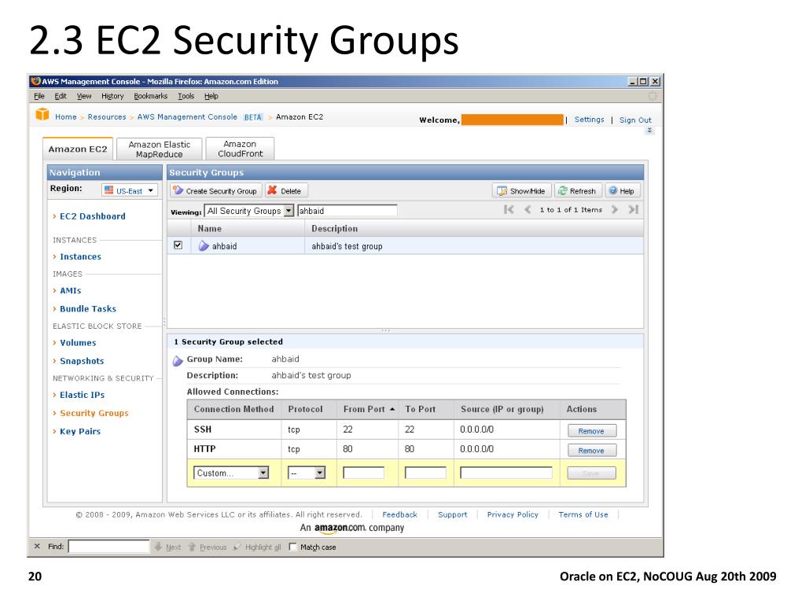Open the Help menu in menu bar
The image size is (805, 604).
pos(211,96)
